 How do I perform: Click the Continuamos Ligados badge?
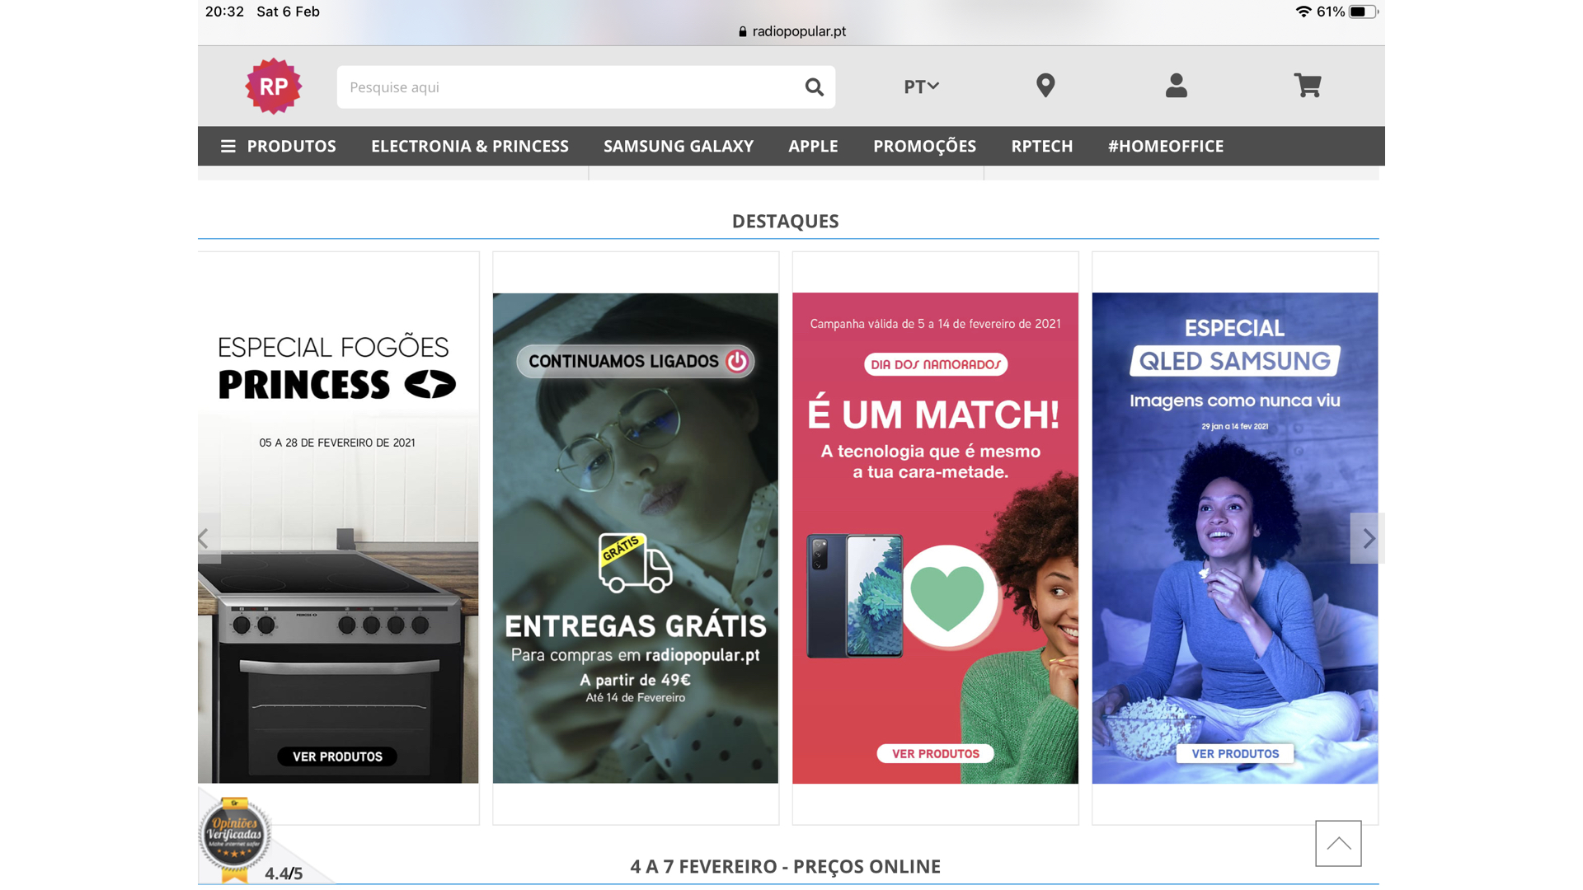click(x=636, y=361)
